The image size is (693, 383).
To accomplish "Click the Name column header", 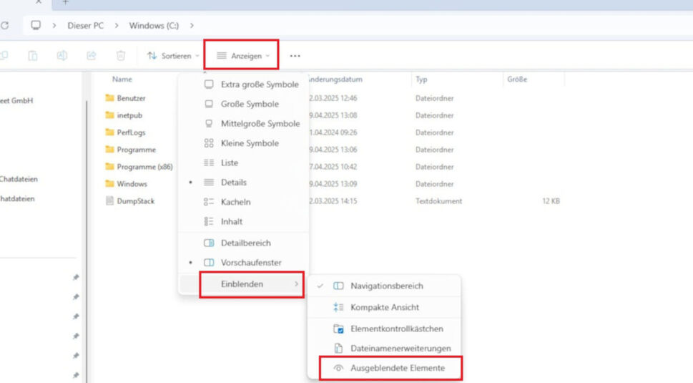I will (122, 79).
